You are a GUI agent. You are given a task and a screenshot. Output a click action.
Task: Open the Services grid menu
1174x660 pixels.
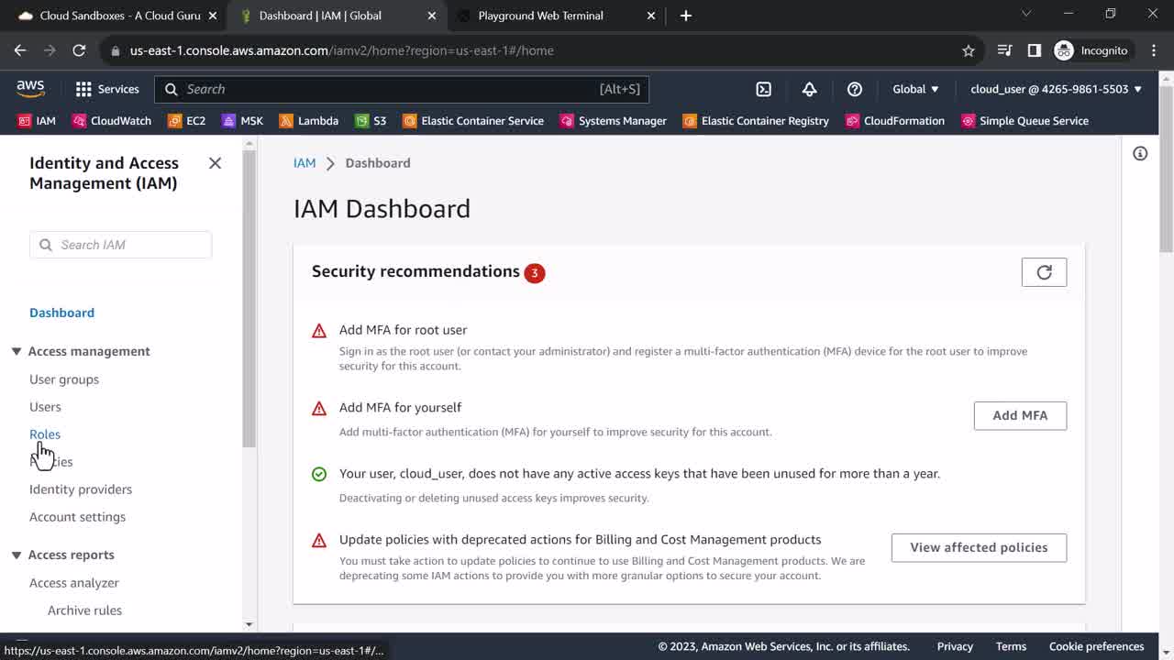click(107, 89)
